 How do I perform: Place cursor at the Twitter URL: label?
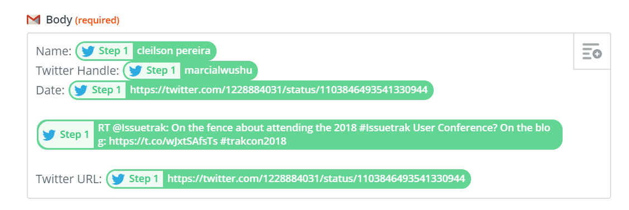pyautogui.click(x=69, y=179)
